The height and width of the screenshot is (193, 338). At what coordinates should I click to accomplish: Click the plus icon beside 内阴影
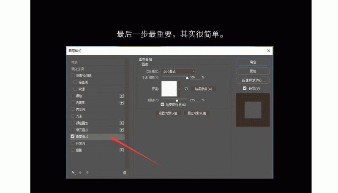(122, 103)
